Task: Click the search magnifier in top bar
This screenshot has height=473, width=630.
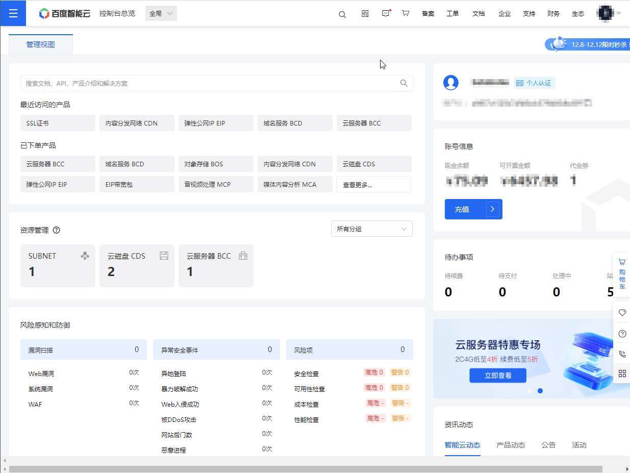Action: point(342,14)
